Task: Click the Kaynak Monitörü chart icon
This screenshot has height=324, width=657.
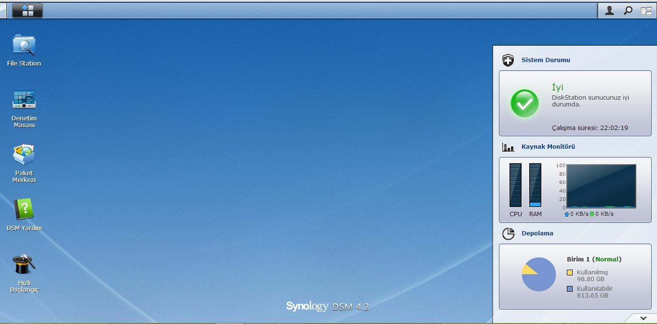Action: coord(508,147)
